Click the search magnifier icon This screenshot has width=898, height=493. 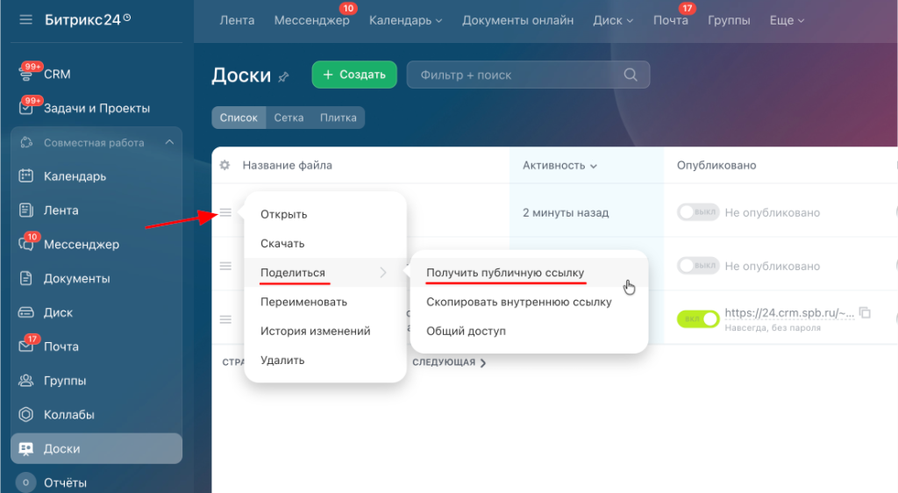631,75
